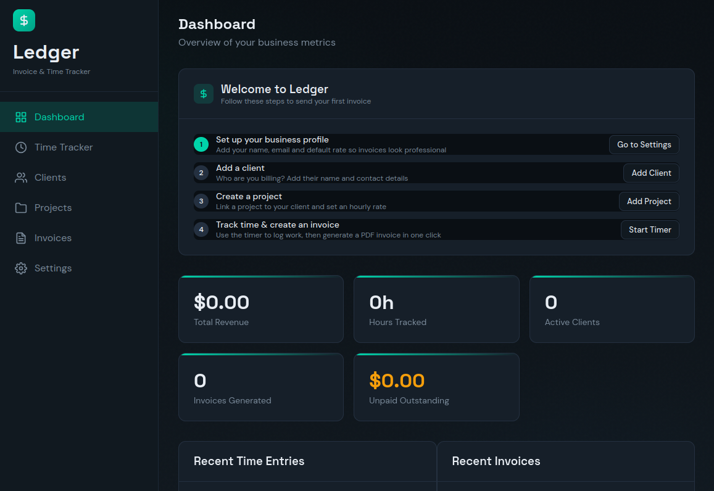
Task: Select the Active Clients card
Action: [612, 309]
